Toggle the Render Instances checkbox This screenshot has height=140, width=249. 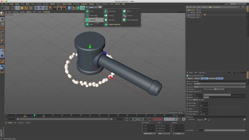[201, 92]
